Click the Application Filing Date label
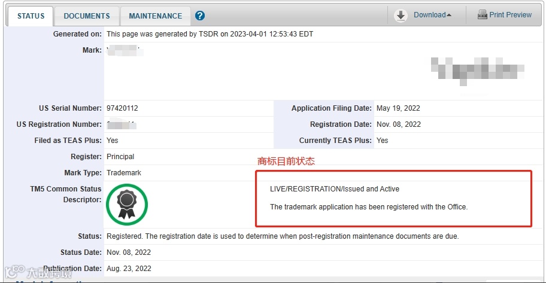Screen dimensions: 546x283 click(332, 108)
